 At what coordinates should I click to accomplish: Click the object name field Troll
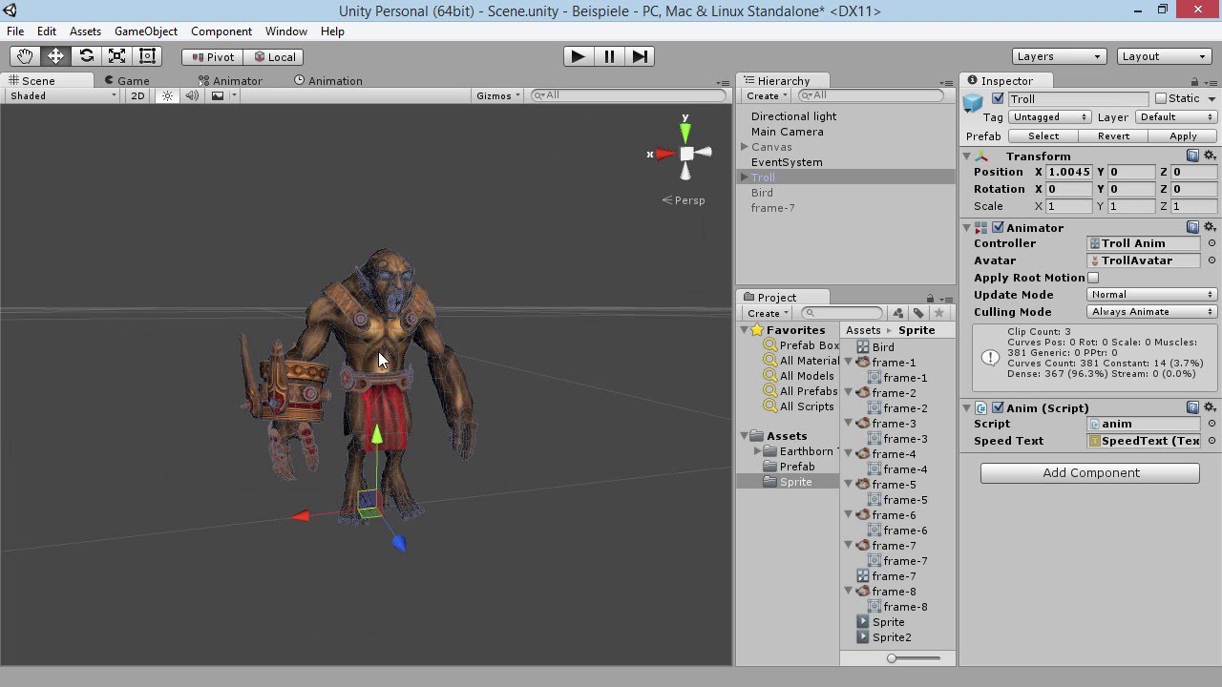pos(1079,99)
